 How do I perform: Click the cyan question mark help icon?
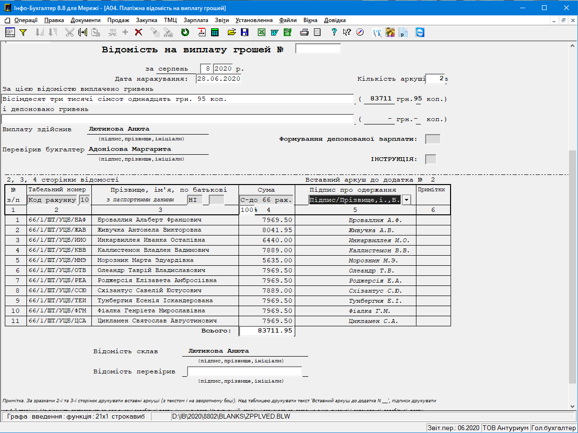[334, 32]
